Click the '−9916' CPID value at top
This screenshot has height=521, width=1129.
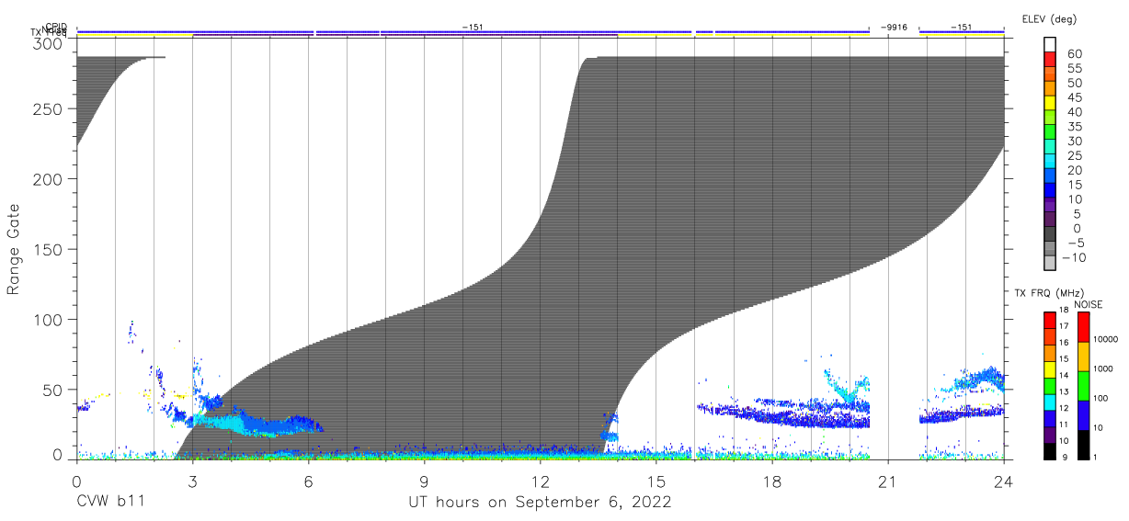click(894, 28)
